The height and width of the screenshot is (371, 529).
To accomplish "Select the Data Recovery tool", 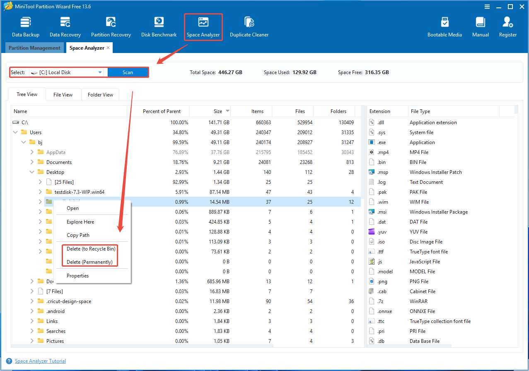I will coord(65,26).
